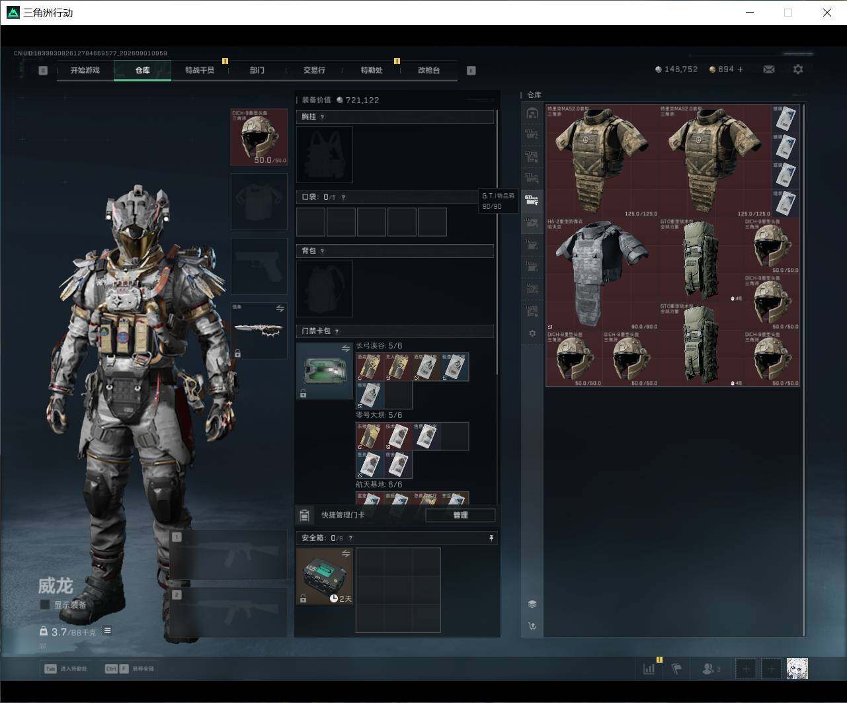Select the HA-2 grey armor in stash
847x703 pixels.
tap(602, 274)
